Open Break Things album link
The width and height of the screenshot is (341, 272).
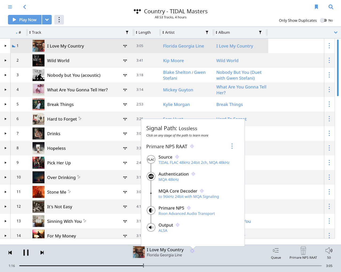[230, 104]
